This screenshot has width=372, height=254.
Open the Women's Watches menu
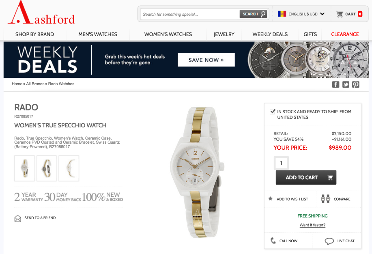[168, 34]
